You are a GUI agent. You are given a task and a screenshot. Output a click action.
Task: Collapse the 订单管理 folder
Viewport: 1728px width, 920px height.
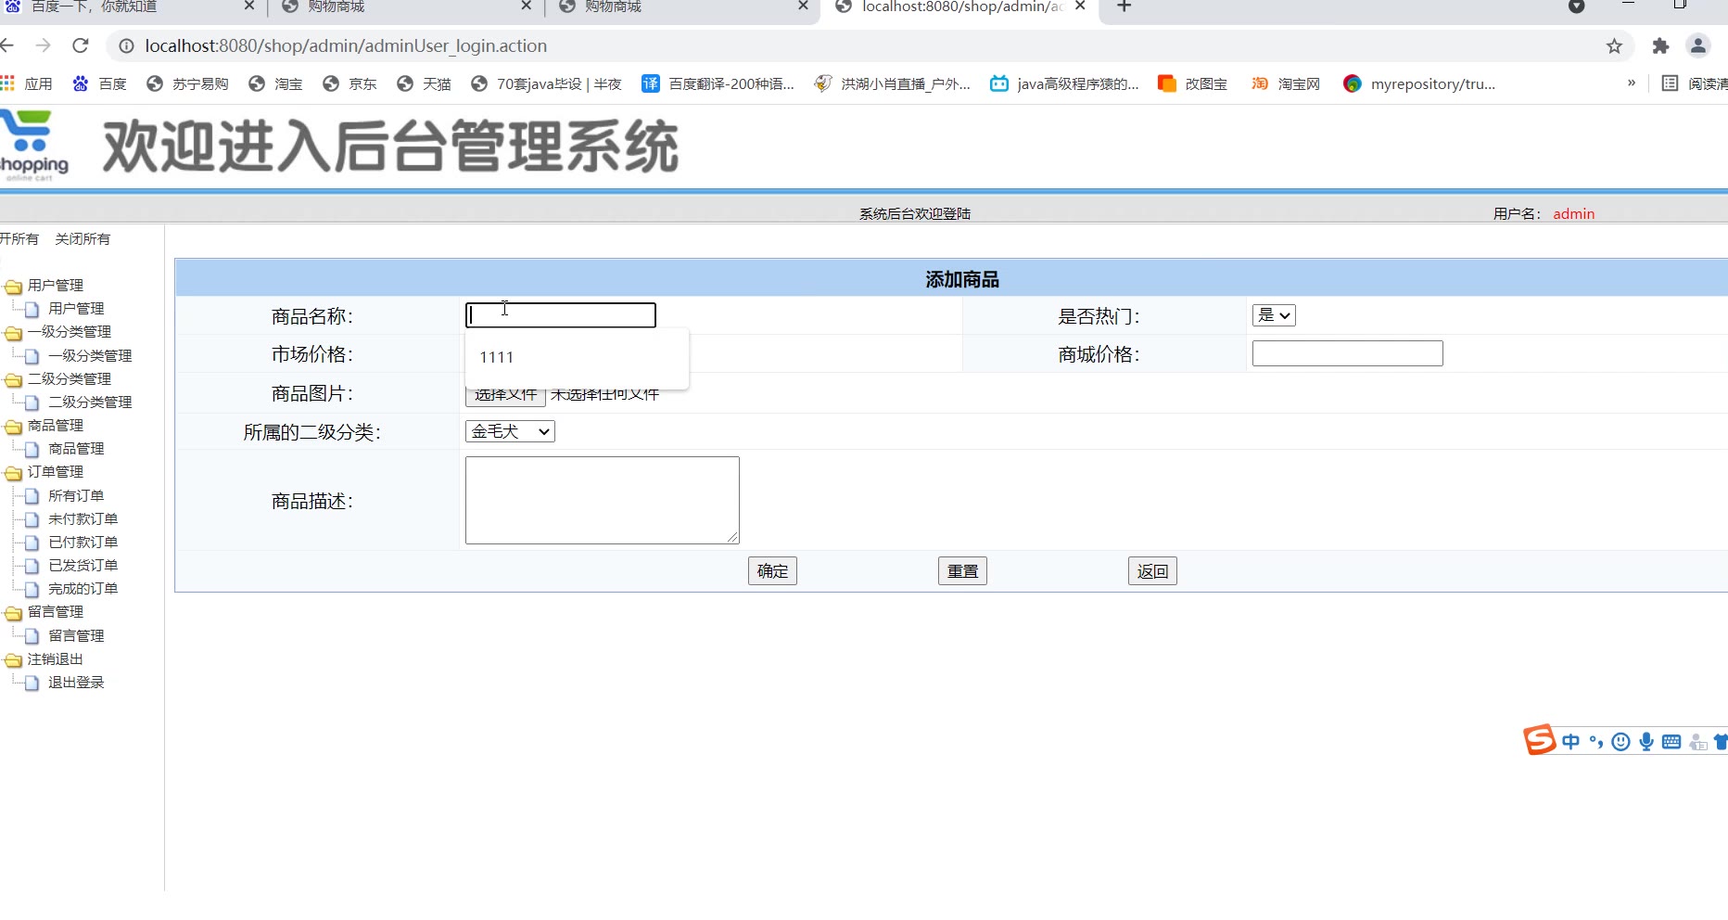click(13, 472)
